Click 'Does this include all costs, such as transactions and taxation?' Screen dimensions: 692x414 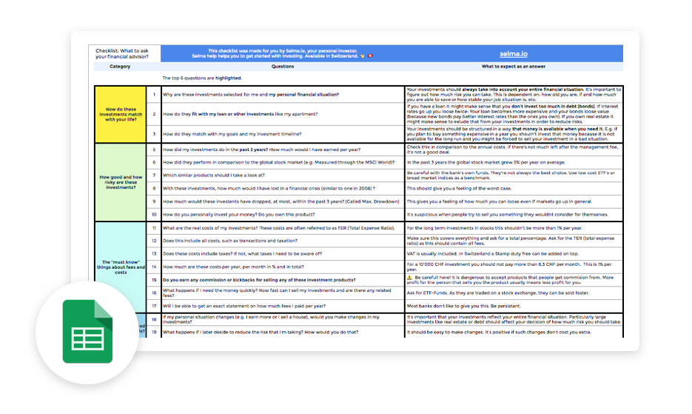[283, 241]
